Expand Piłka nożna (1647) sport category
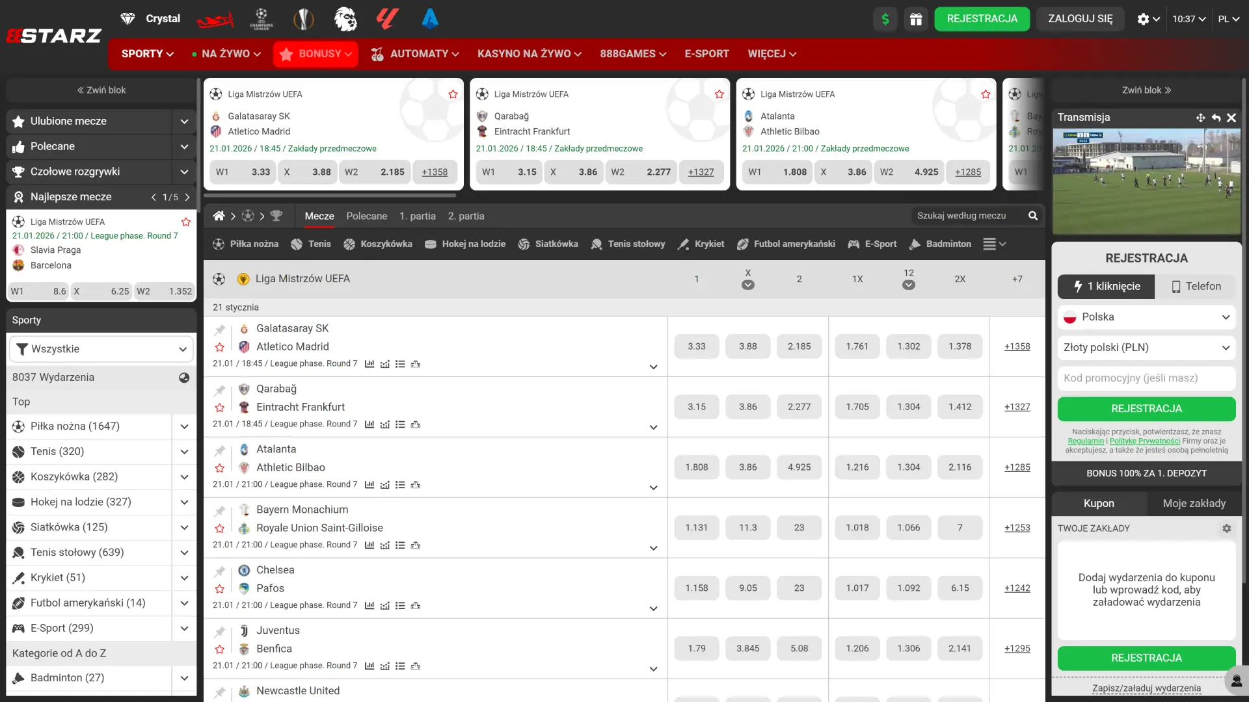The width and height of the screenshot is (1249, 702). coord(184,426)
